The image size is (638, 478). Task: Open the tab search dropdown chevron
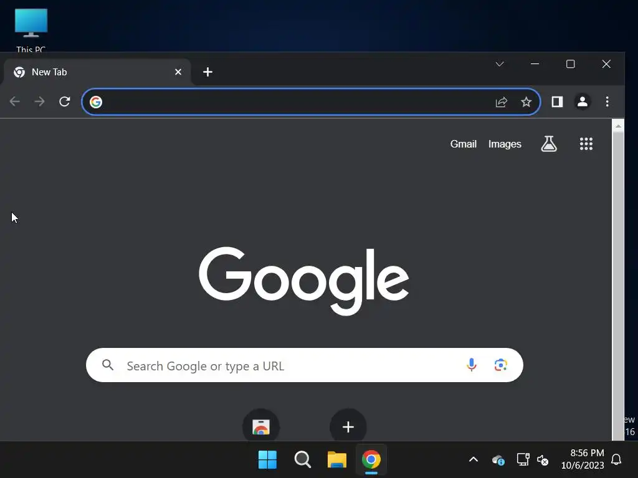[x=500, y=64]
